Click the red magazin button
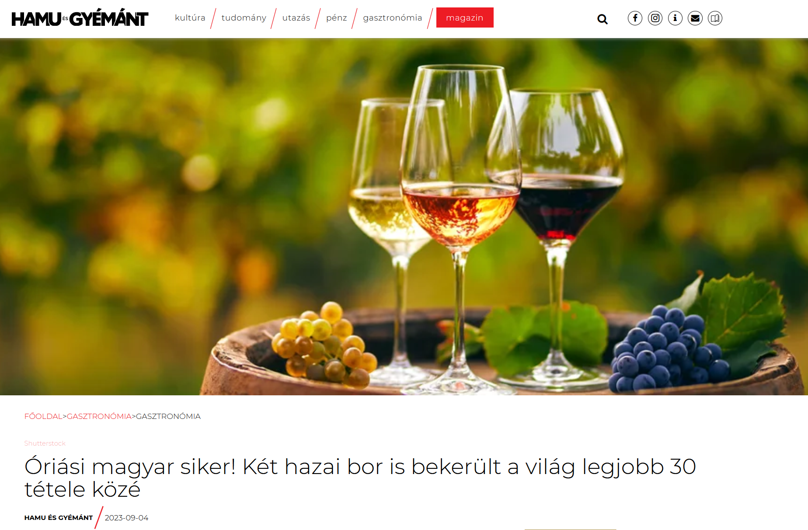808x530 pixels. pos(465,17)
